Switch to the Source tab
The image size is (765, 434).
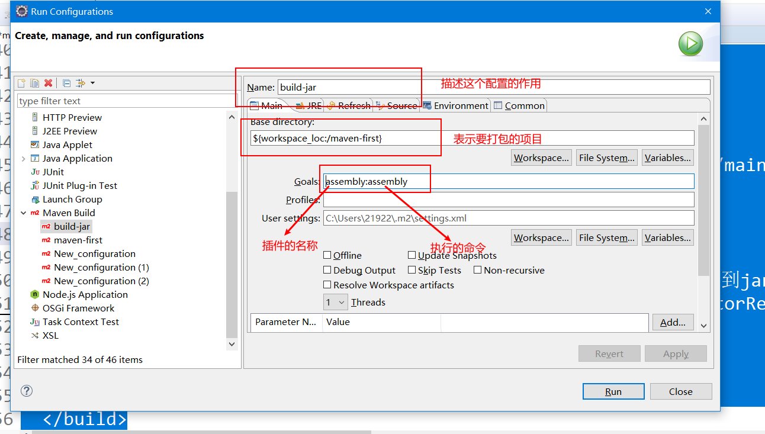pyautogui.click(x=396, y=105)
